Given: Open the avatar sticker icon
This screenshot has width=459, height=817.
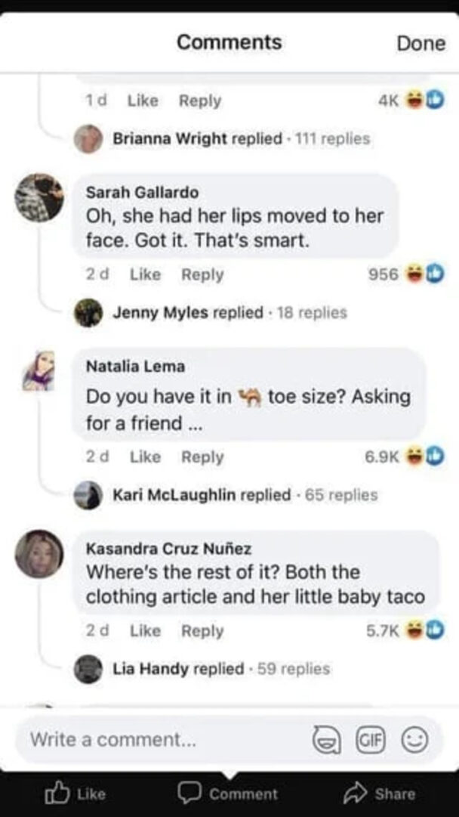Looking at the screenshot, I should tap(328, 741).
